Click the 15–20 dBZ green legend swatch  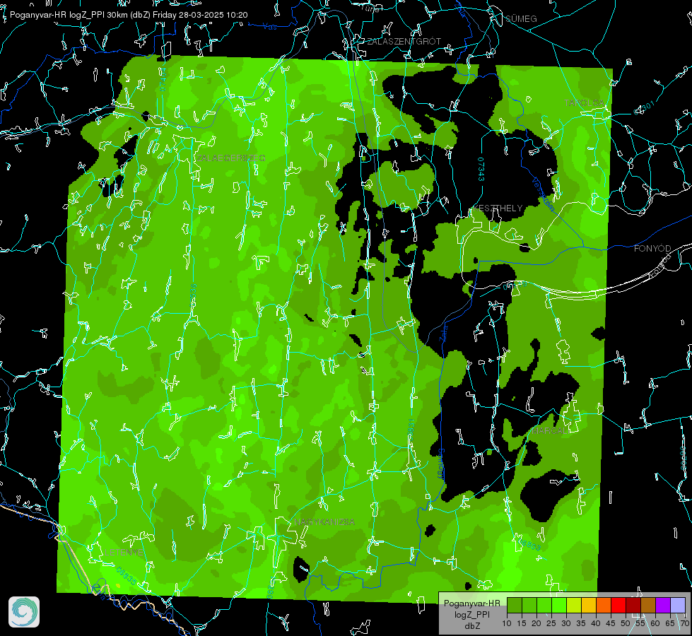529,605
